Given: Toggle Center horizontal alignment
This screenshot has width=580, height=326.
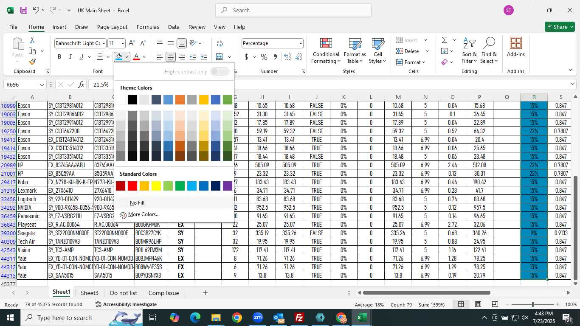Looking at the screenshot, I should pyautogui.click(x=171, y=57).
